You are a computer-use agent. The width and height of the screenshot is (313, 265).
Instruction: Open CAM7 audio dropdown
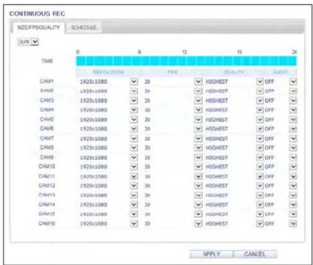pyautogui.click(x=293, y=138)
